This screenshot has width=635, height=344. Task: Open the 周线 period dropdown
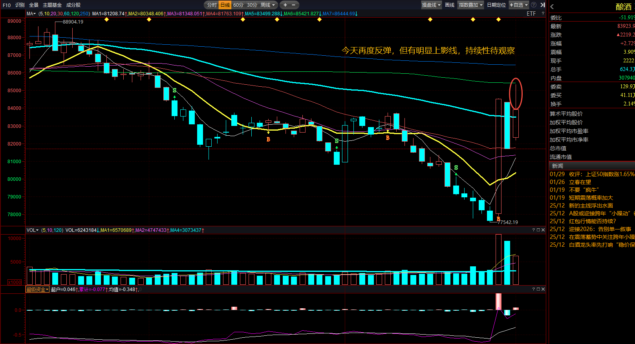[269, 5]
